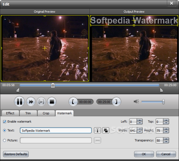179x161 pixels.
Task: Select the Picture watermark radio button
Action: 4,140
